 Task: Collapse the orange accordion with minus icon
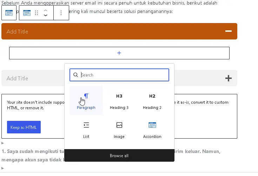coord(229,31)
